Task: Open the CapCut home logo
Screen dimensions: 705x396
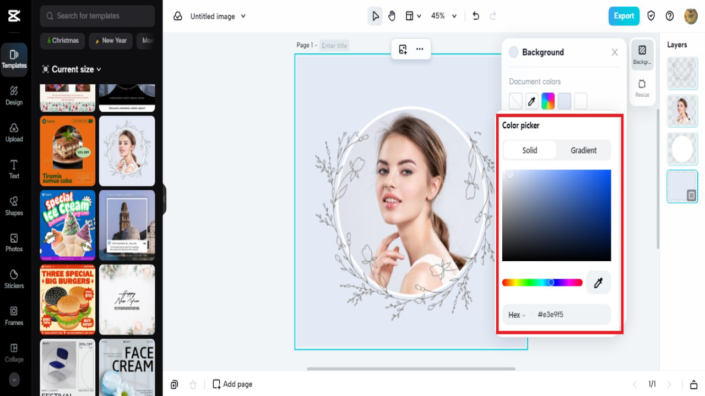Action: point(14,16)
